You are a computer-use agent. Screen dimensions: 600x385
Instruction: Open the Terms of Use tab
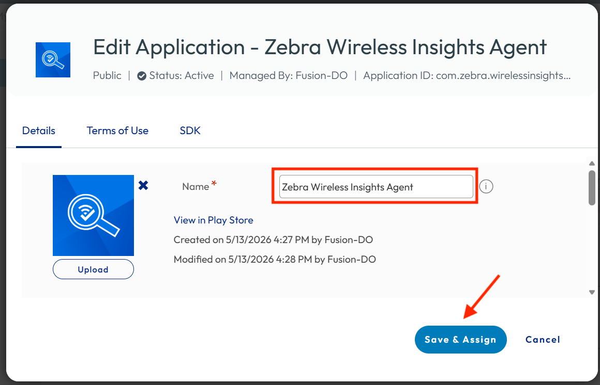coord(117,131)
